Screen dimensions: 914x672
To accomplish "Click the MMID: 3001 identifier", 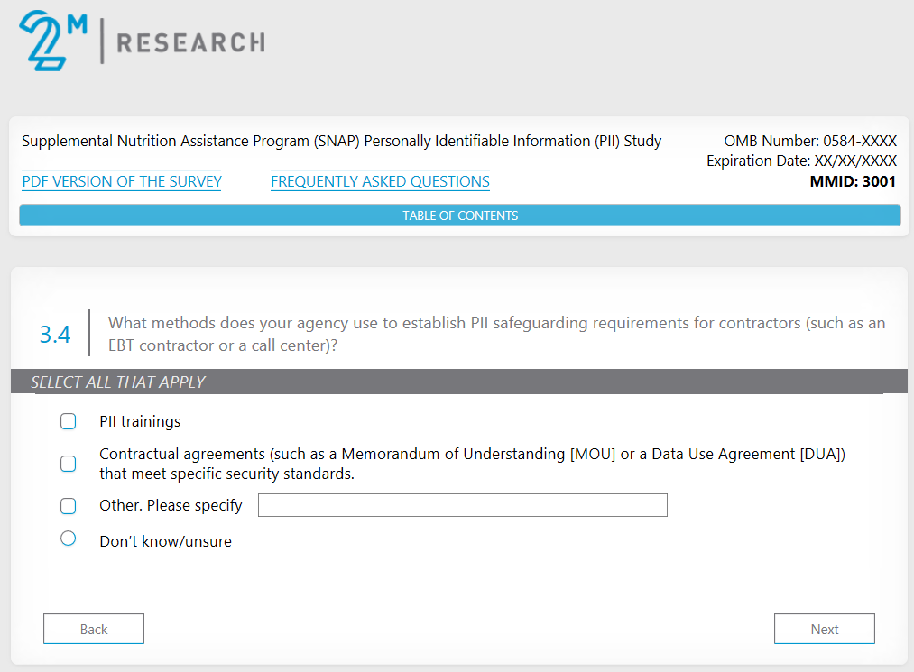I will coord(853,181).
